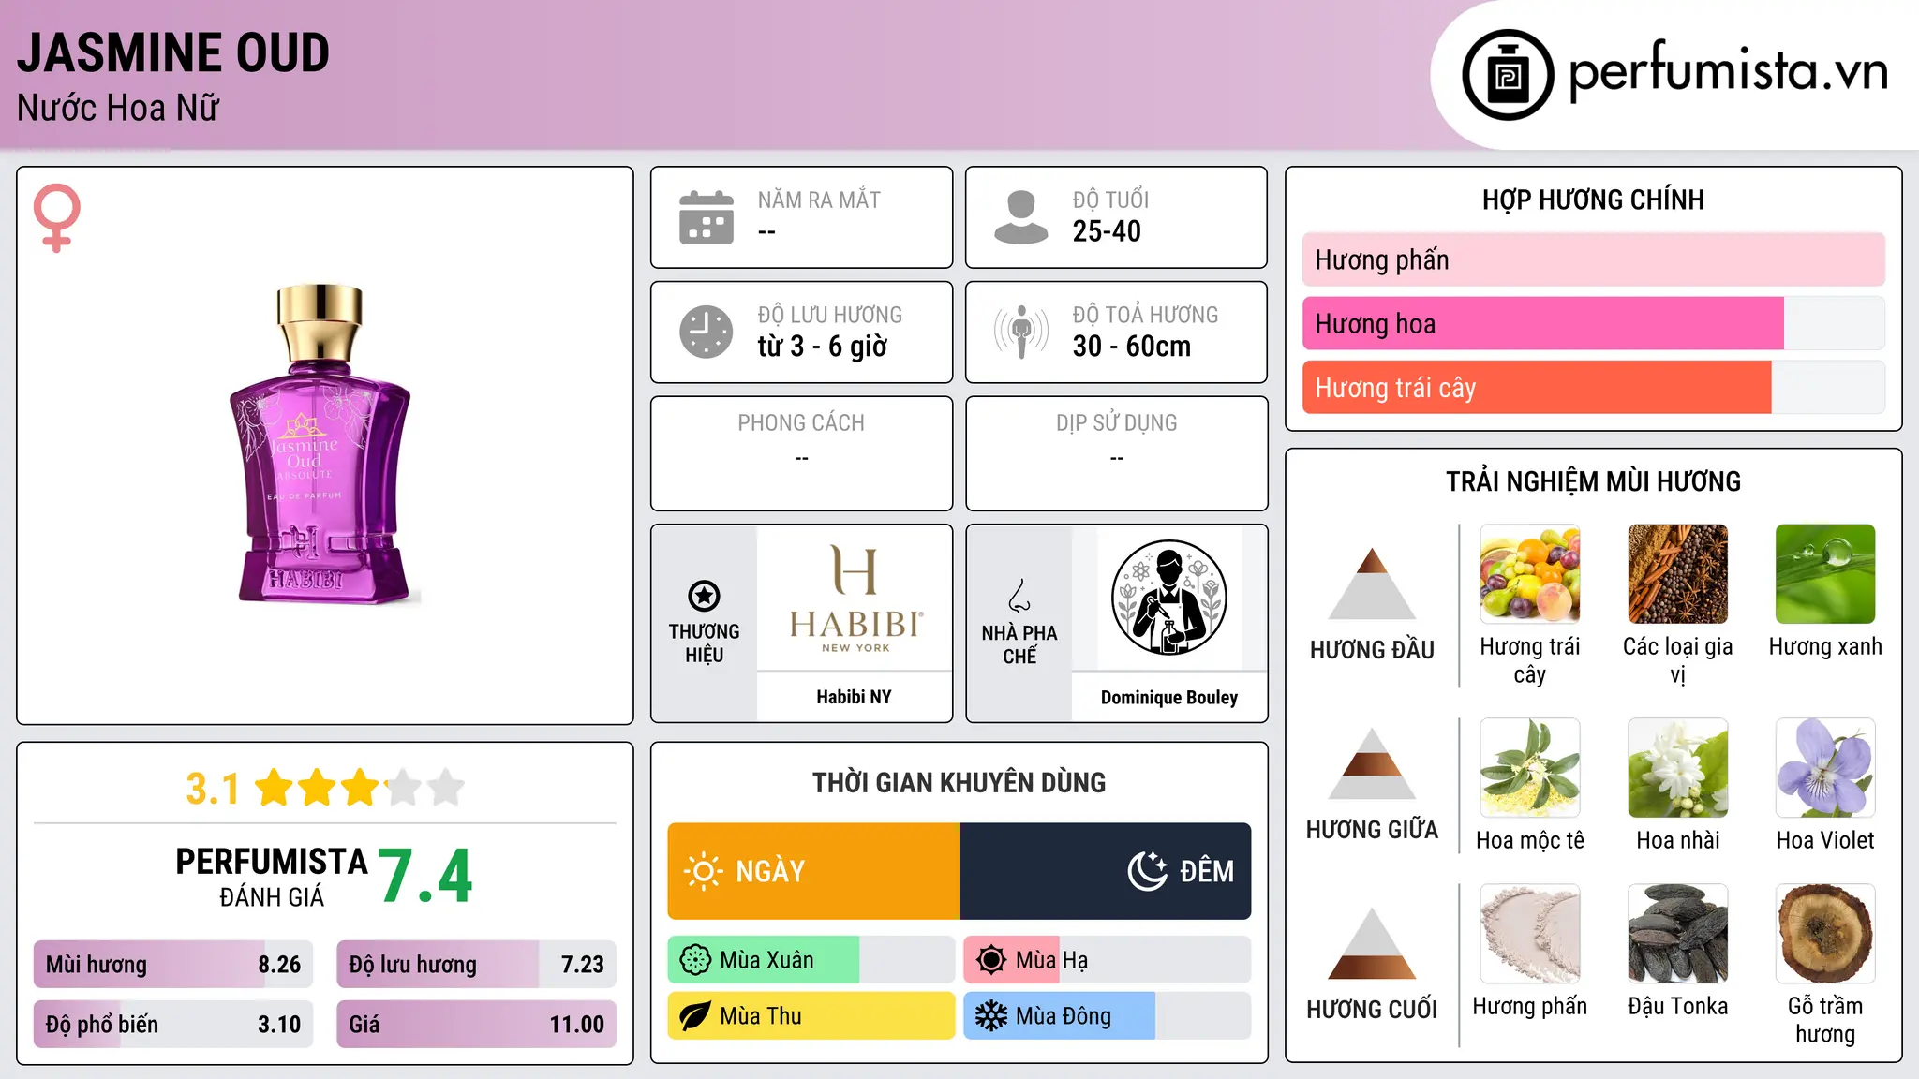Viewport: 1919px width, 1079px height.
Task: Click the Hương phấn accord bar
Action: point(1594,259)
